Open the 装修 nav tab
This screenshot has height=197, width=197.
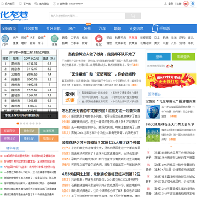[x=87, y=28]
